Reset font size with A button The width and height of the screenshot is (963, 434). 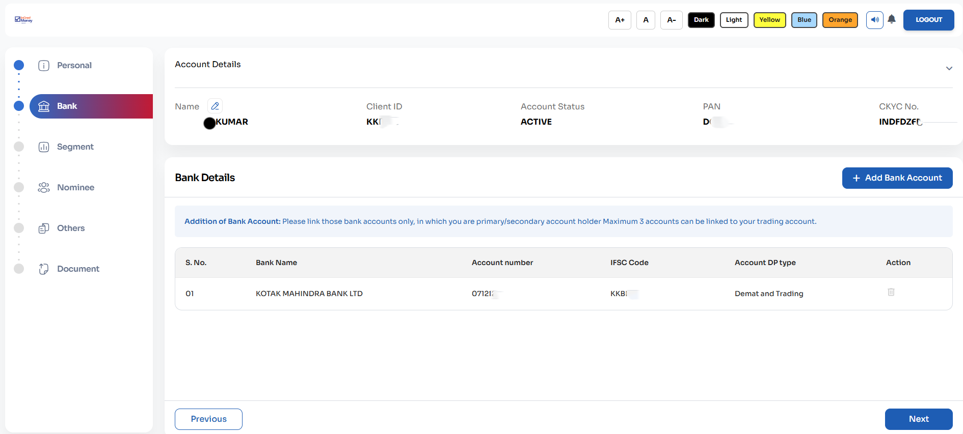[646, 20]
